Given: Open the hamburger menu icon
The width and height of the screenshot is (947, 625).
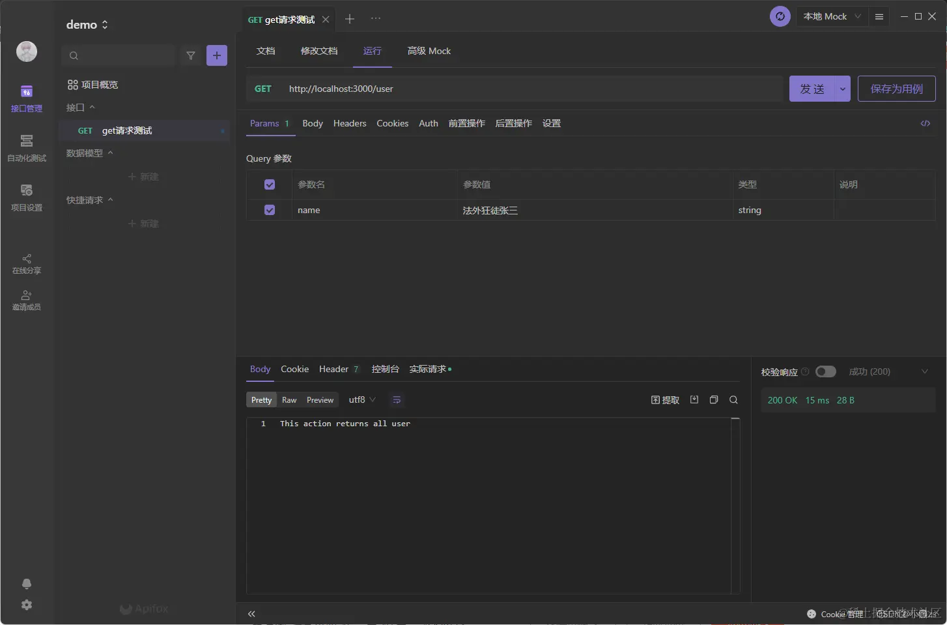Looking at the screenshot, I should (x=879, y=17).
